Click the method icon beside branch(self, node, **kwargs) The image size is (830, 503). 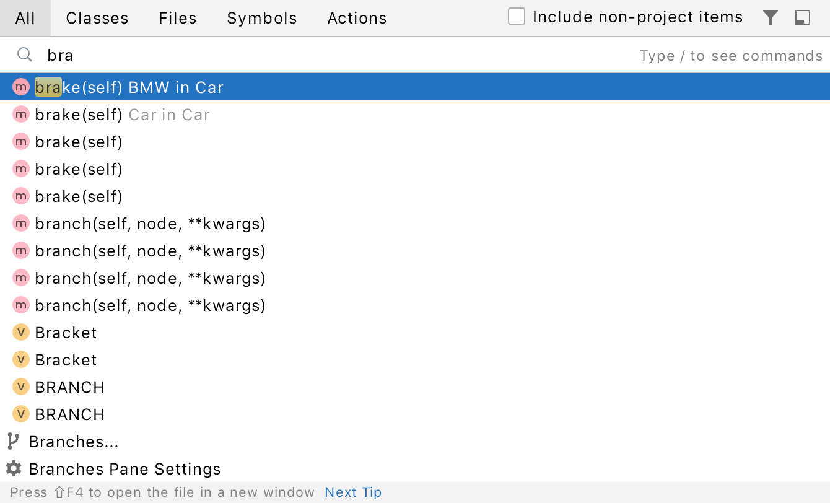coord(20,224)
